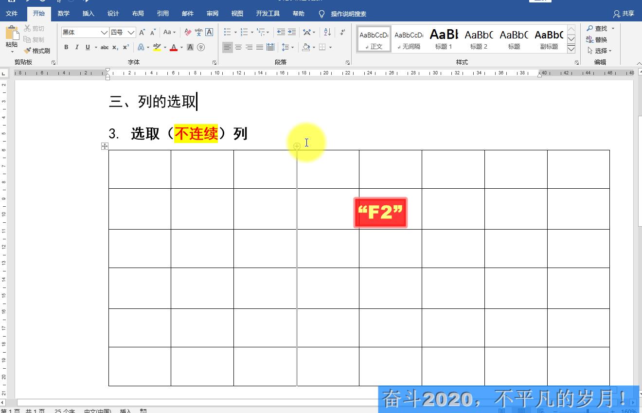Click the sort (排序) icon in paragraph group
Image resolution: width=642 pixels, height=413 pixels.
(x=326, y=32)
